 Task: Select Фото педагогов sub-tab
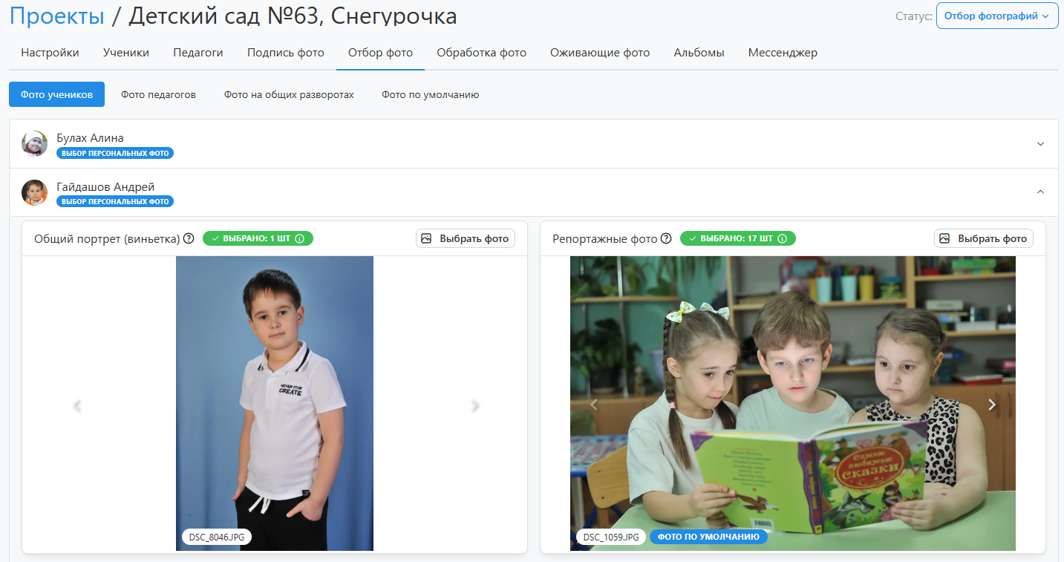[x=158, y=94]
